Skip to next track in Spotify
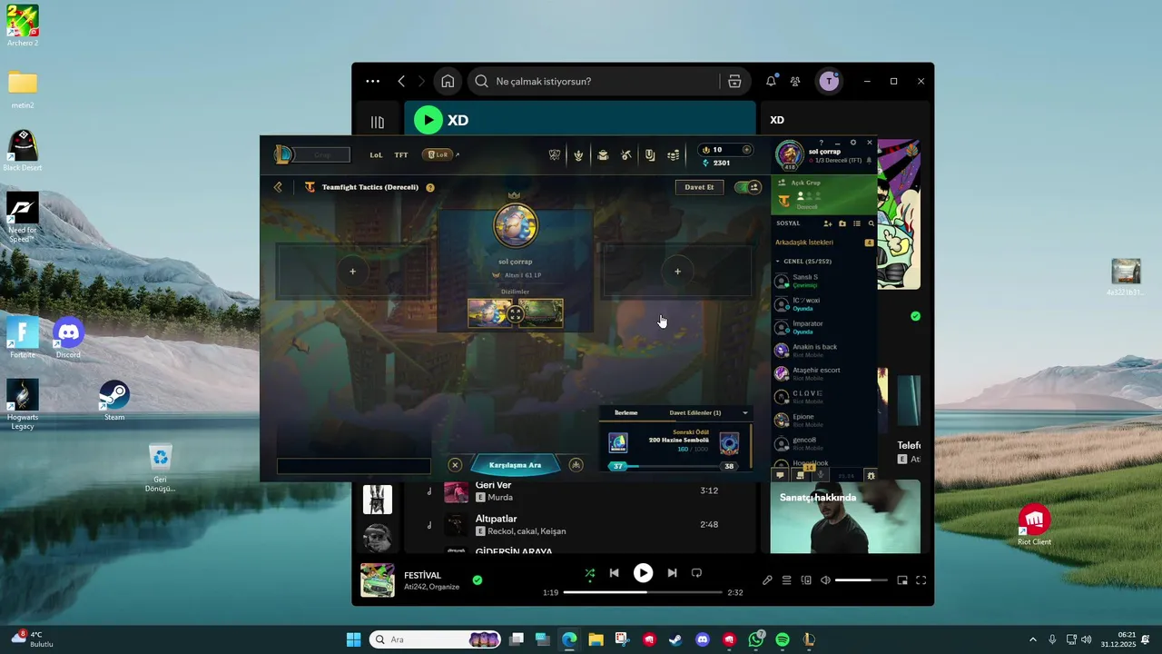The width and height of the screenshot is (1162, 654). pyautogui.click(x=672, y=573)
